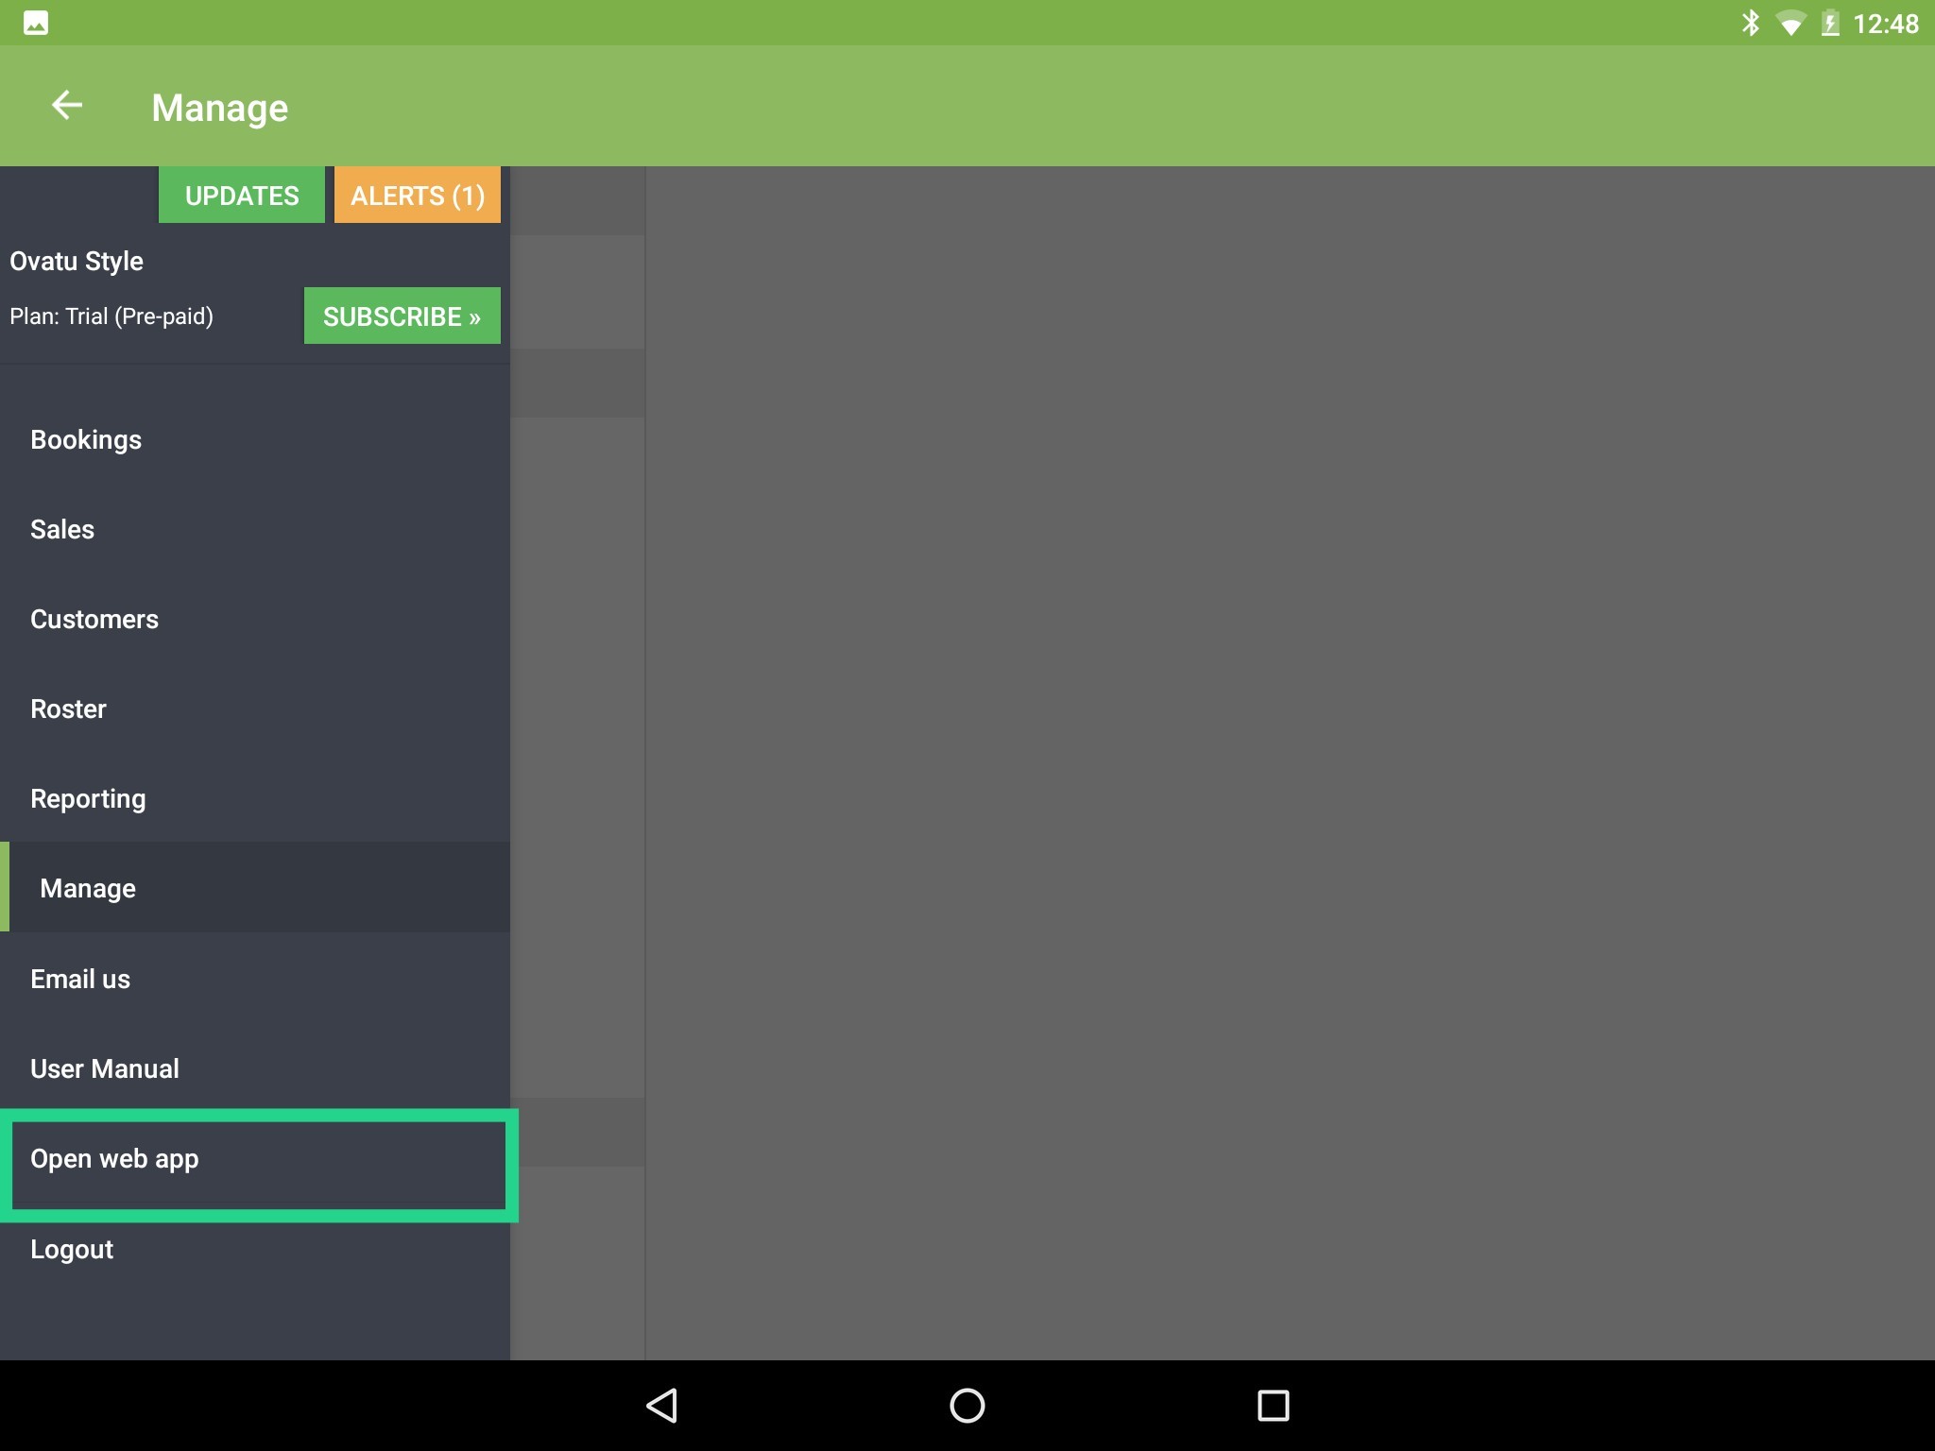Tap the Wi-Fi icon in the status bar
This screenshot has width=1935, height=1451.
1792,22
